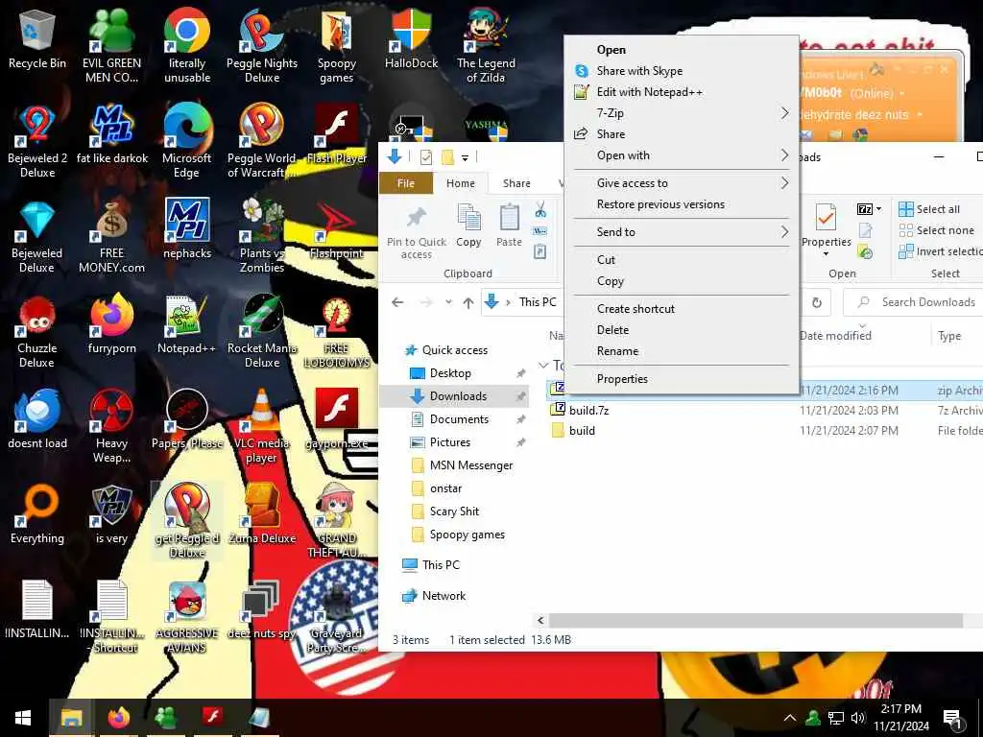Collapse the Today file group chevron
This screenshot has width=983, height=737.
coord(543,366)
